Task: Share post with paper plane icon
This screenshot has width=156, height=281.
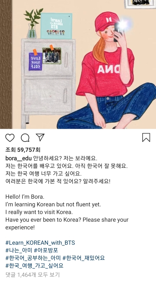Action: tap(40, 137)
